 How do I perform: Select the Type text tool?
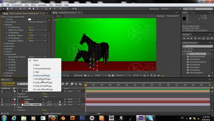click(37, 9)
